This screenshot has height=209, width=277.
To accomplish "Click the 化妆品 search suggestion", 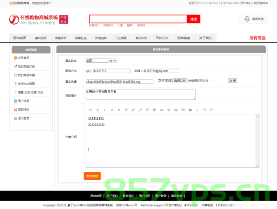I will (141, 25).
